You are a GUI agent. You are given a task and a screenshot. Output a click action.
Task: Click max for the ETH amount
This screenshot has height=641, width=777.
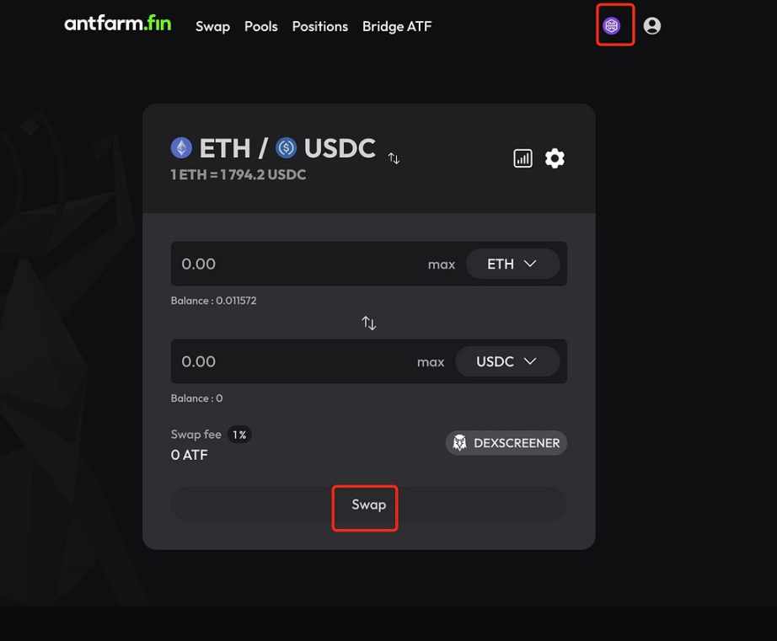tap(442, 264)
